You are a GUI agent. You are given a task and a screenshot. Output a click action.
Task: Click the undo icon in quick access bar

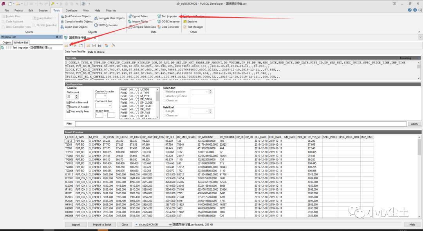[x=41, y=4]
